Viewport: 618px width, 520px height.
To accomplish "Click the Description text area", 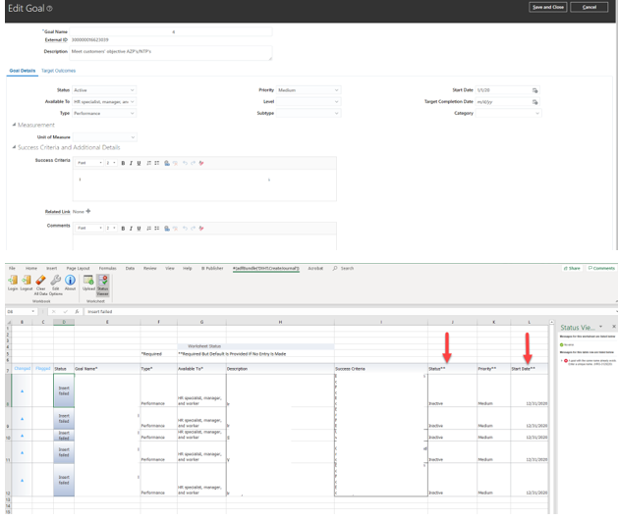I will coord(171,53).
